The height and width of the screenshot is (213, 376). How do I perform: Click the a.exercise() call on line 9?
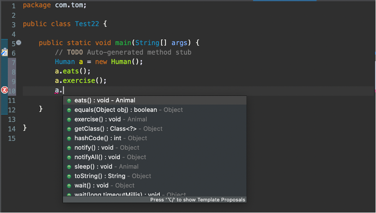[81, 81]
